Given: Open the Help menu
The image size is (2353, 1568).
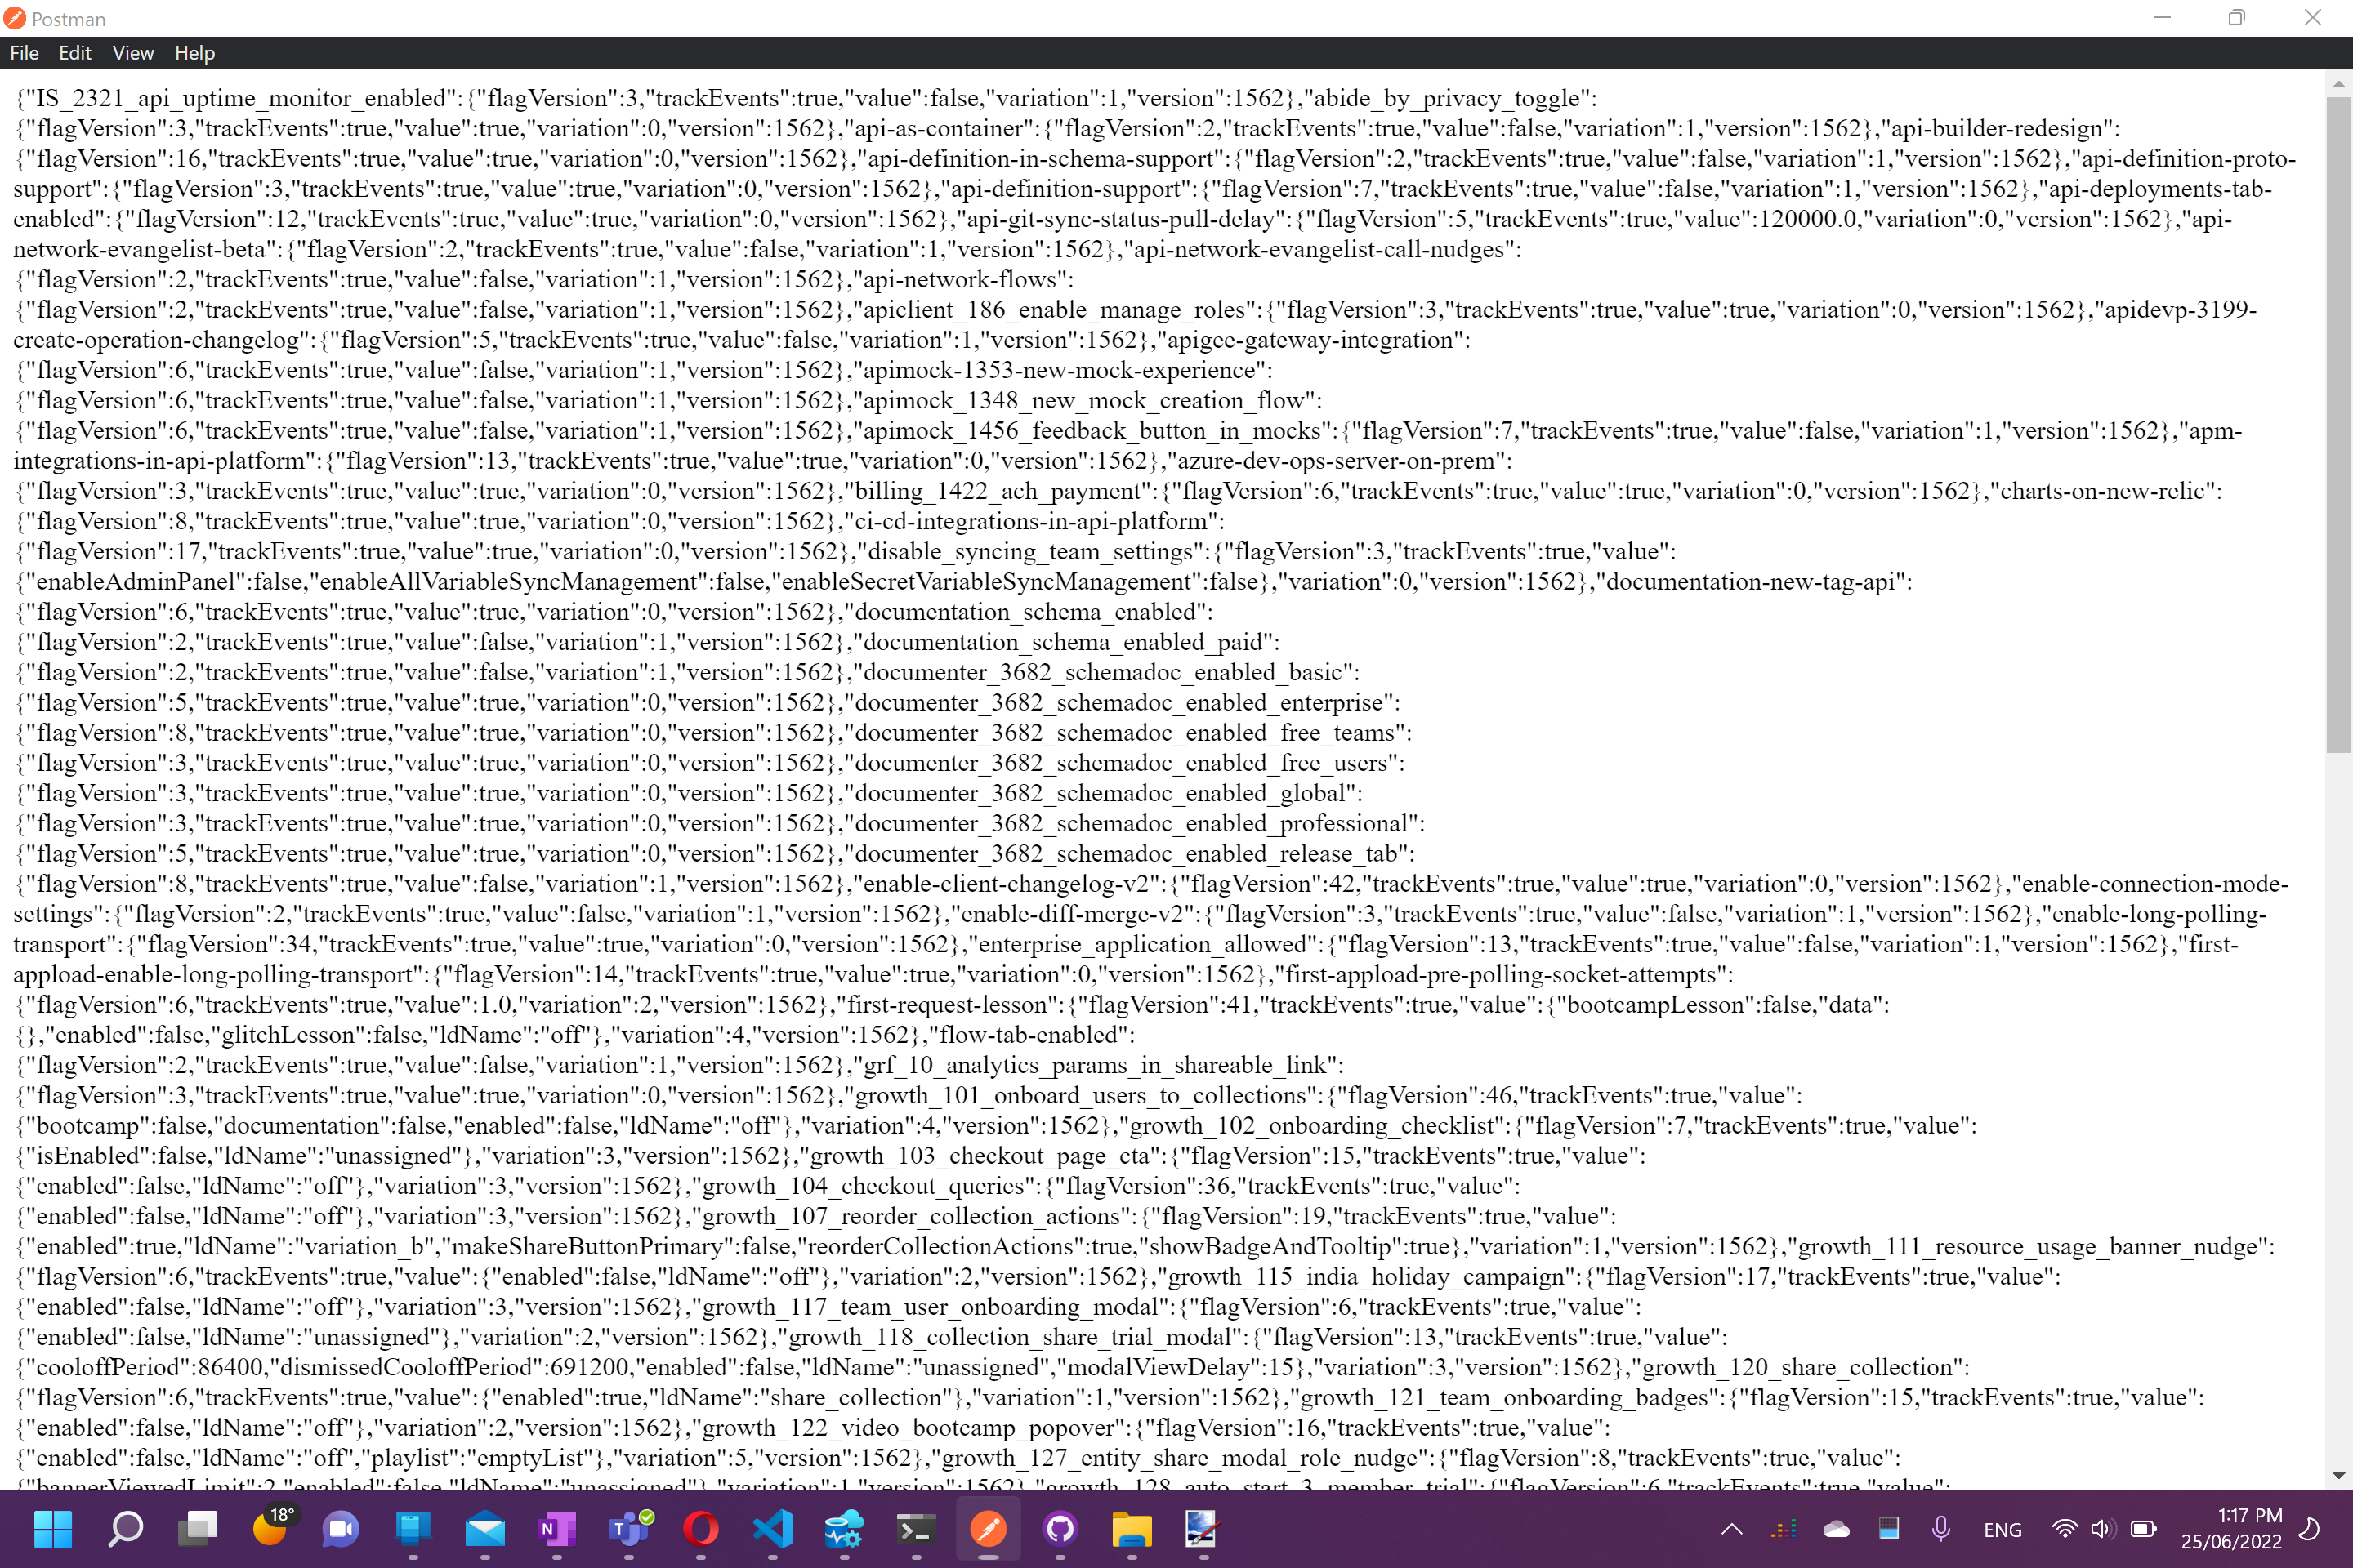Looking at the screenshot, I should point(194,53).
